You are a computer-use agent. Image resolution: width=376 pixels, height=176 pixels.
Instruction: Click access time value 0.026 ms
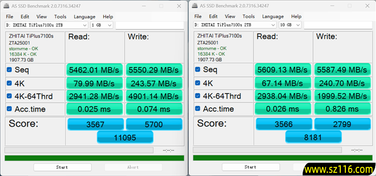[x=283, y=109]
